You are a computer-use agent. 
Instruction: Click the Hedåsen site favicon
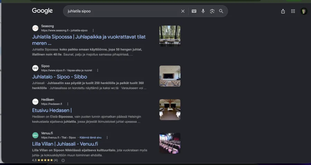[35, 102]
